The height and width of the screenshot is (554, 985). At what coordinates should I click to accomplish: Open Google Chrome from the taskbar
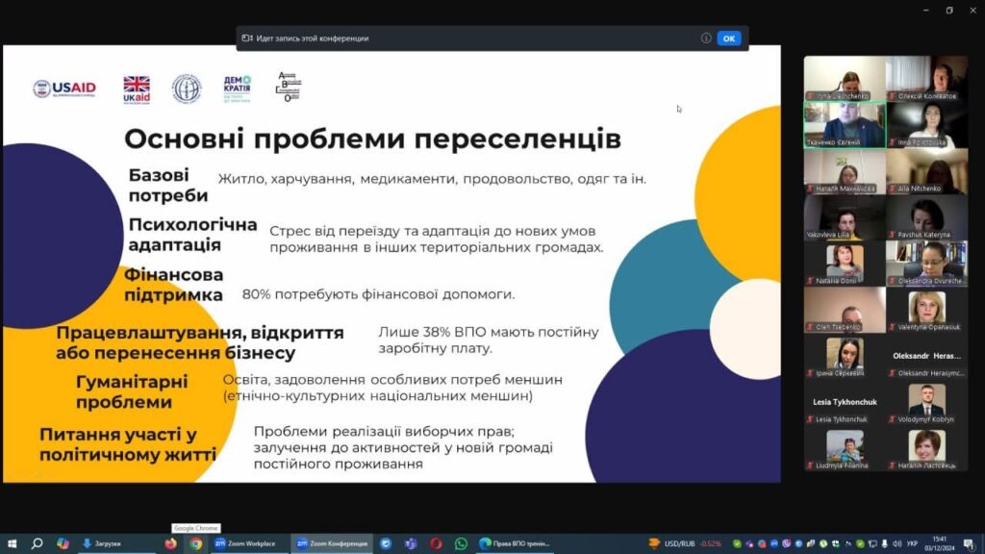point(196,543)
